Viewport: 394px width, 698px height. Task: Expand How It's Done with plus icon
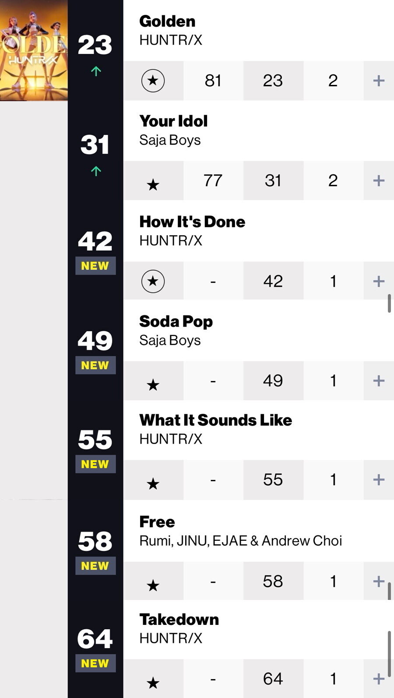(379, 281)
